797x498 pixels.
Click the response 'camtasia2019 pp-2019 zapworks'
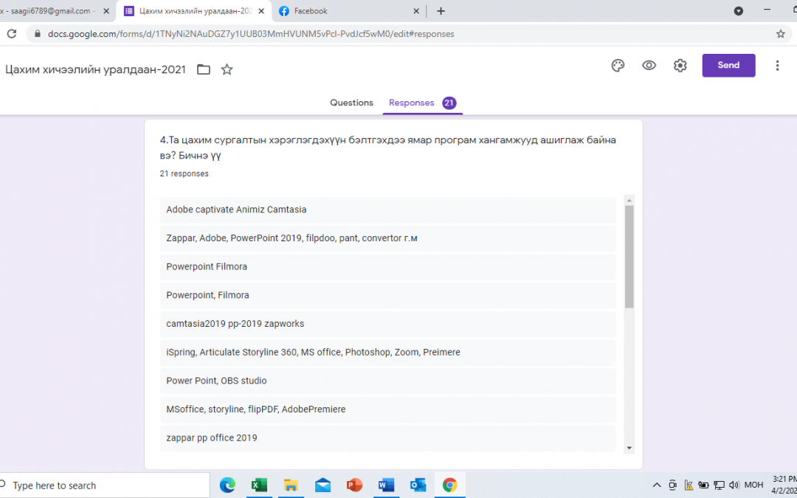click(x=388, y=324)
